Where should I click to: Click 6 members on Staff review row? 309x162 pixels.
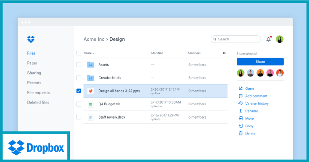(x=197, y=117)
